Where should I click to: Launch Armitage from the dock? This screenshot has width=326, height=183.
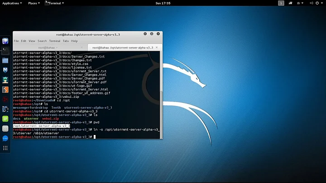[5, 80]
